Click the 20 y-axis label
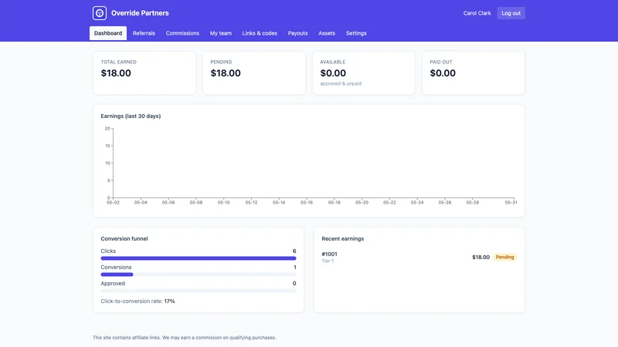This screenshot has width=618, height=347. [107, 129]
